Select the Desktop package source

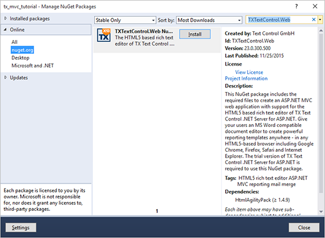[x=20, y=58]
